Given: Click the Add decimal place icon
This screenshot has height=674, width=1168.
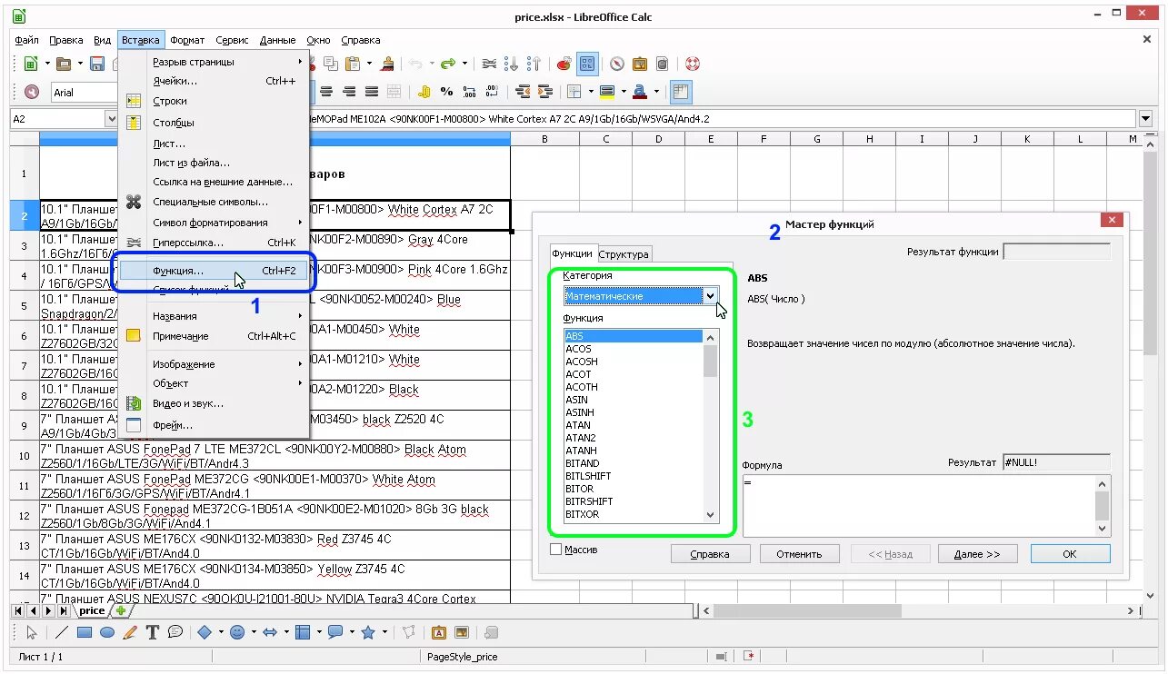Looking at the screenshot, I should click(x=469, y=92).
